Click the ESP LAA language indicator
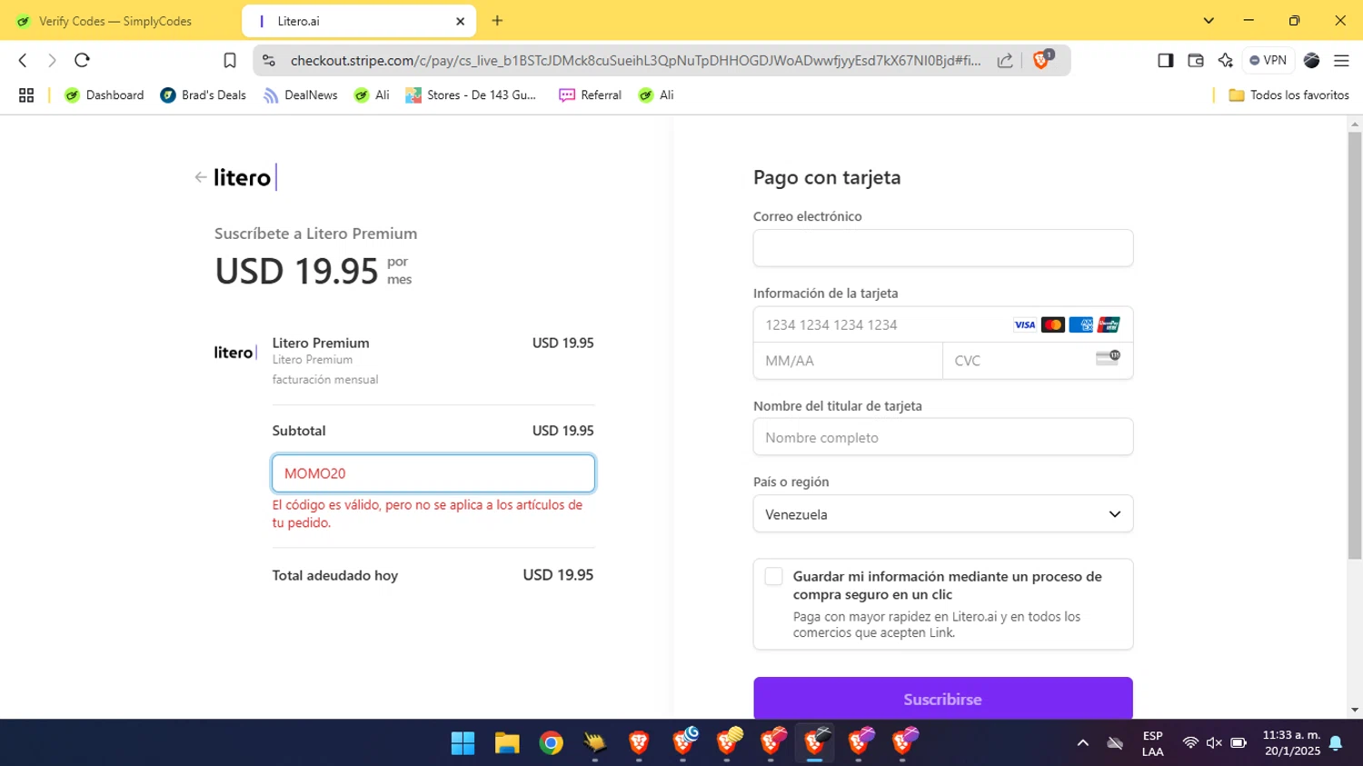 (1152, 743)
